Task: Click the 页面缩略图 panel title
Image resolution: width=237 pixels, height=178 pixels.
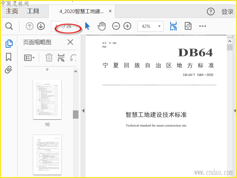Action: tap(37, 42)
